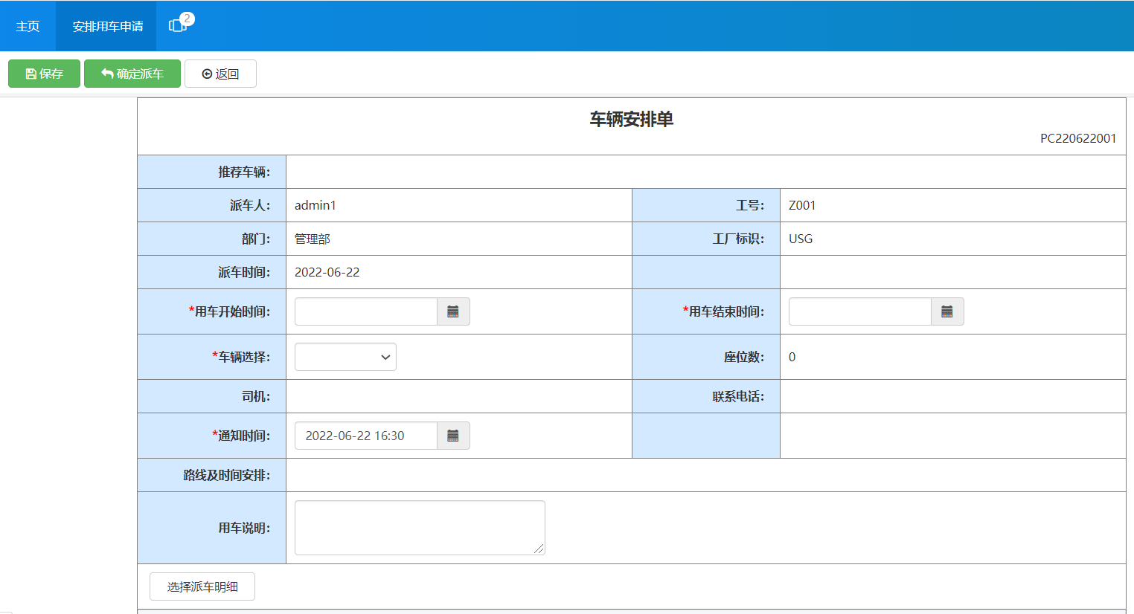Screen dimensions: 1134x614
Task: Click the notification icon showing badge 2
Action: pos(177,25)
